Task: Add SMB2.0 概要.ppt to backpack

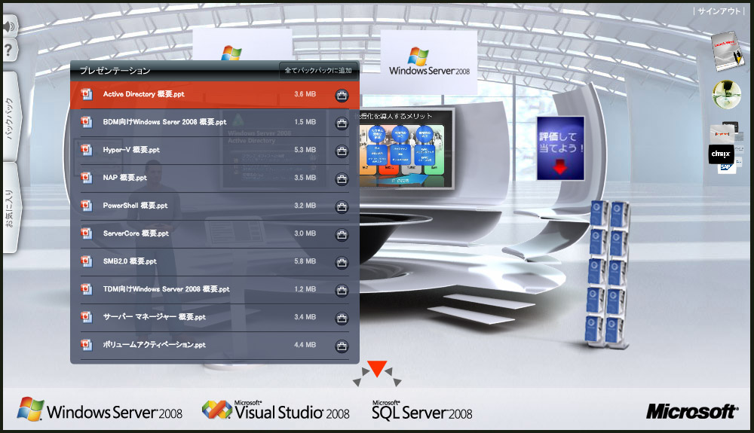Action: click(342, 262)
